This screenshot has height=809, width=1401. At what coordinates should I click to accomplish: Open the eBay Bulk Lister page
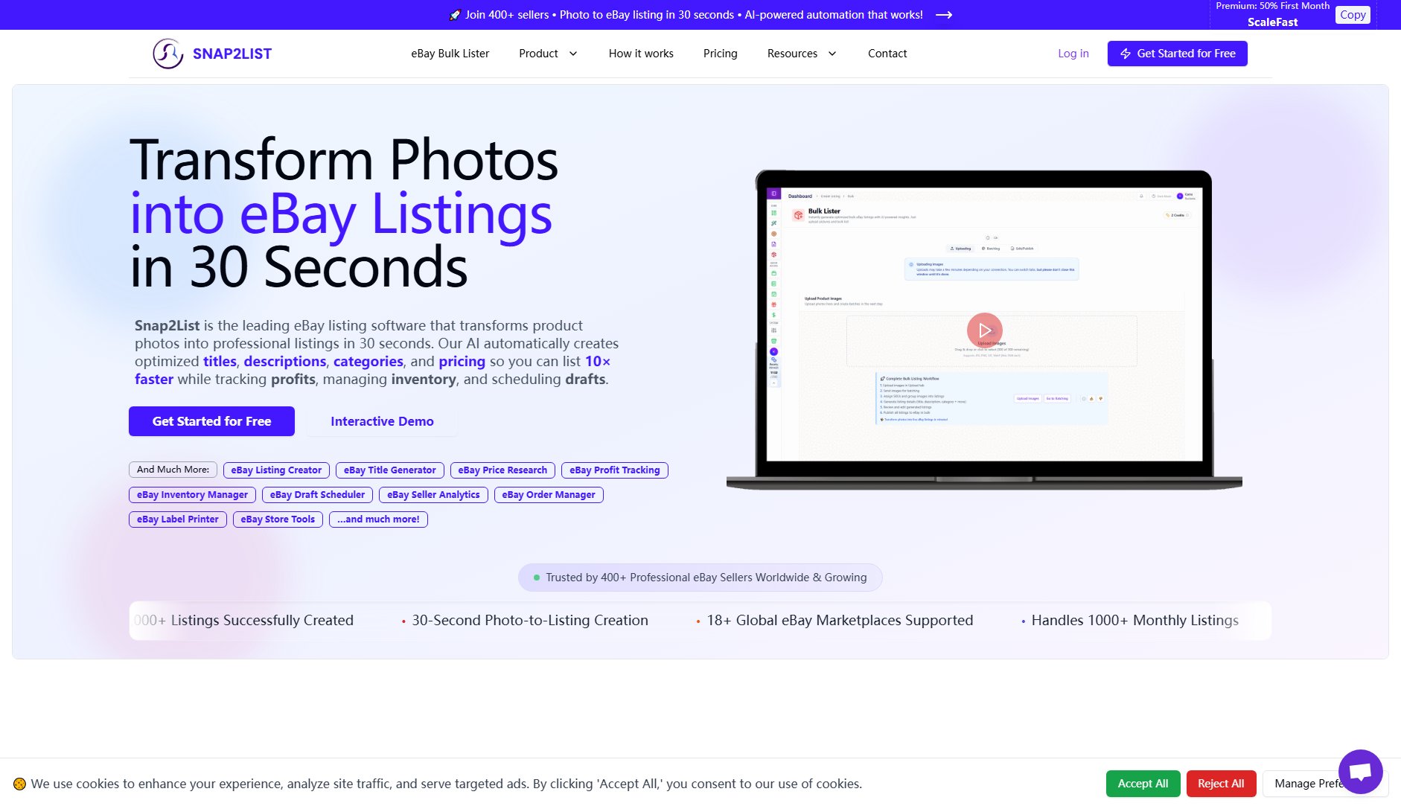[x=450, y=54]
